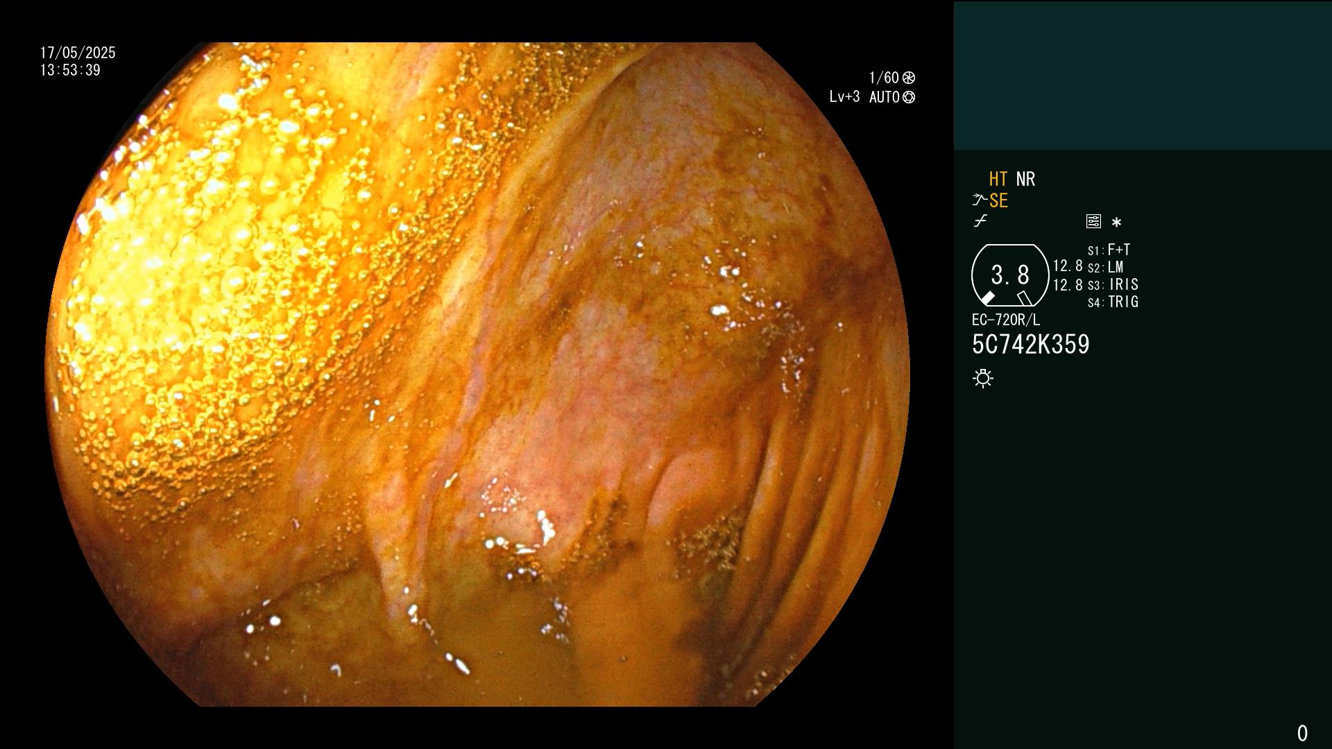
Task: Click the lower 12.8 value
Action: point(1068,285)
